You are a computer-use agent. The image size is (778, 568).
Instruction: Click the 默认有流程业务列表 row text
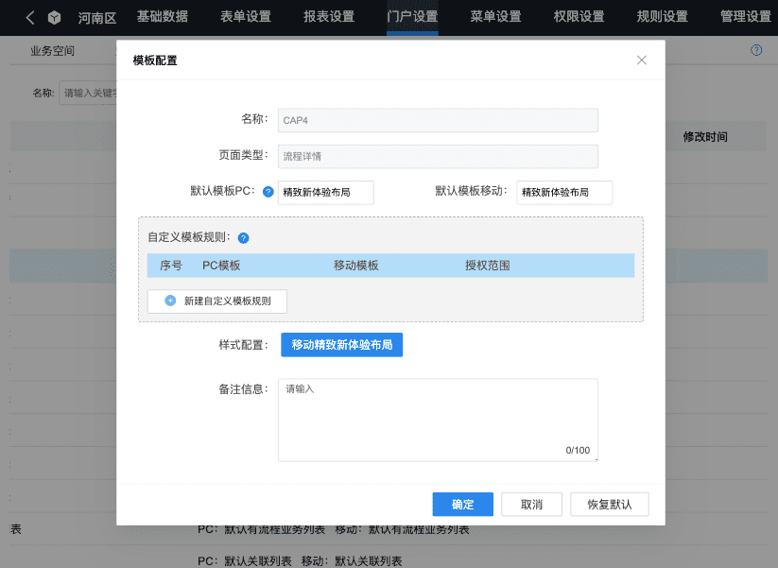click(x=334, y=529)
